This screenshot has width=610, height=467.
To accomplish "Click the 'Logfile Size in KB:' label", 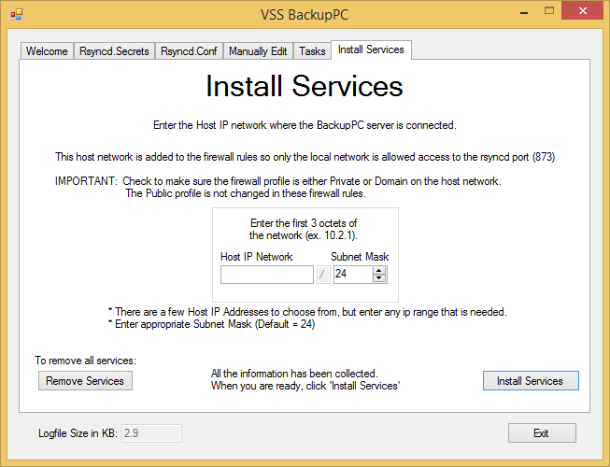I will click(78, 433).
